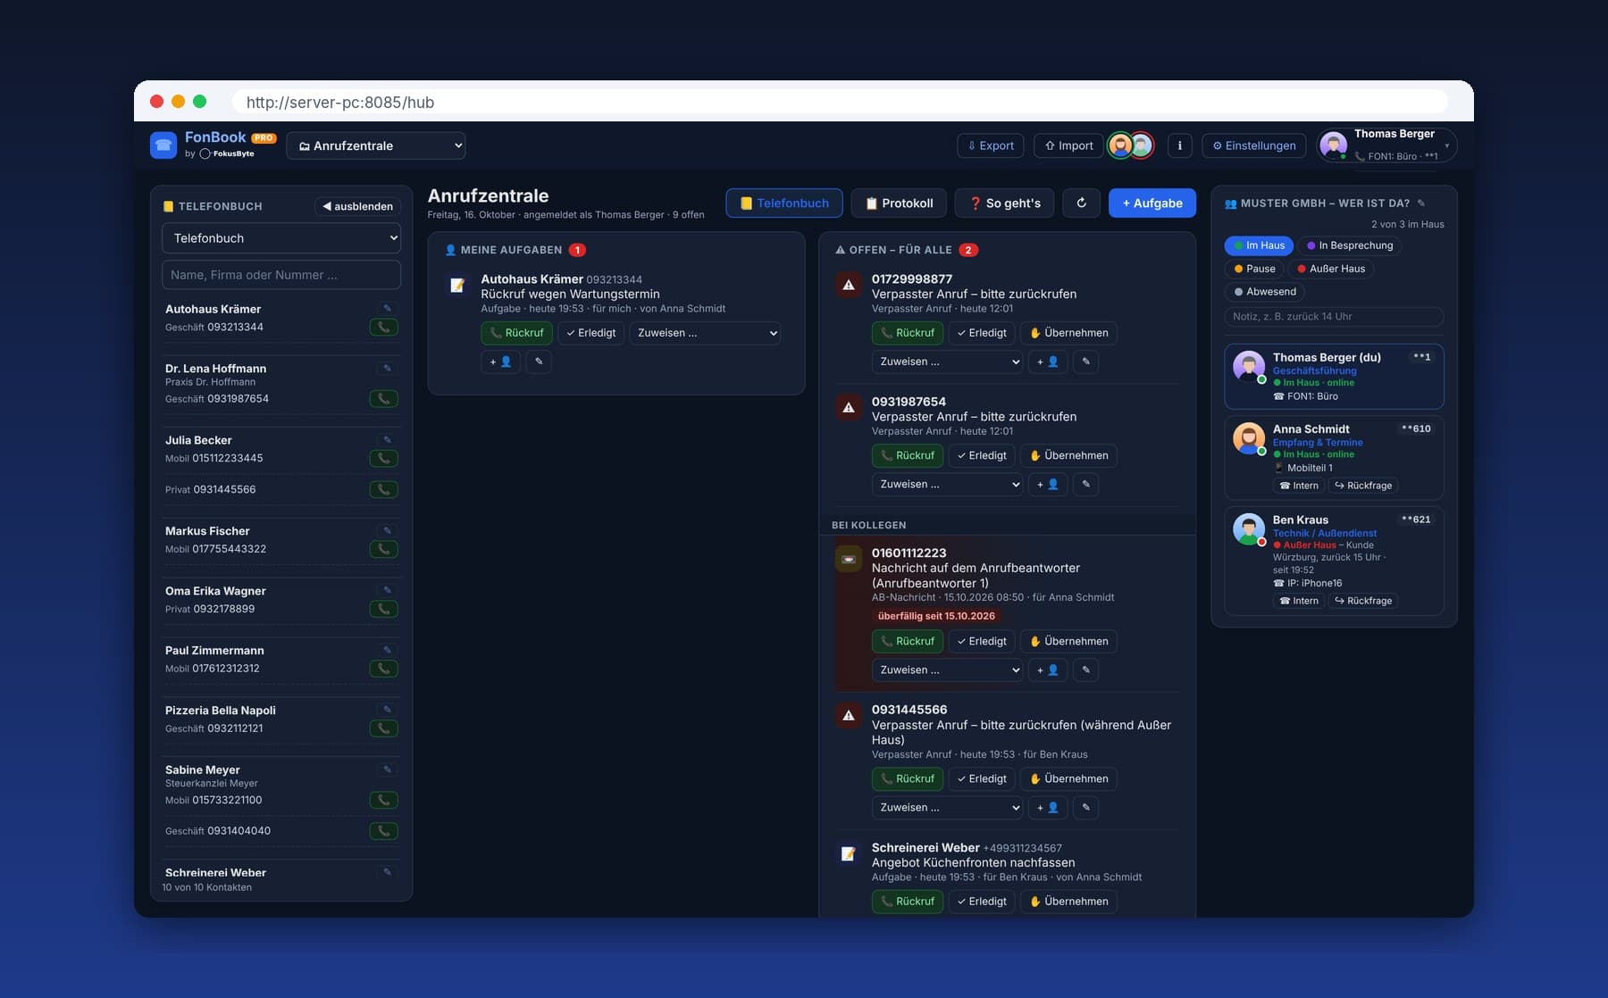Screen dimensions: 1608x998
Task: Open Thomas Berger user menu
Action: click(x=1386, y=145)
